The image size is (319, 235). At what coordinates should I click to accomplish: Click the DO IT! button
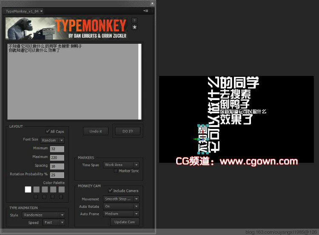click(x=128, y=131)
